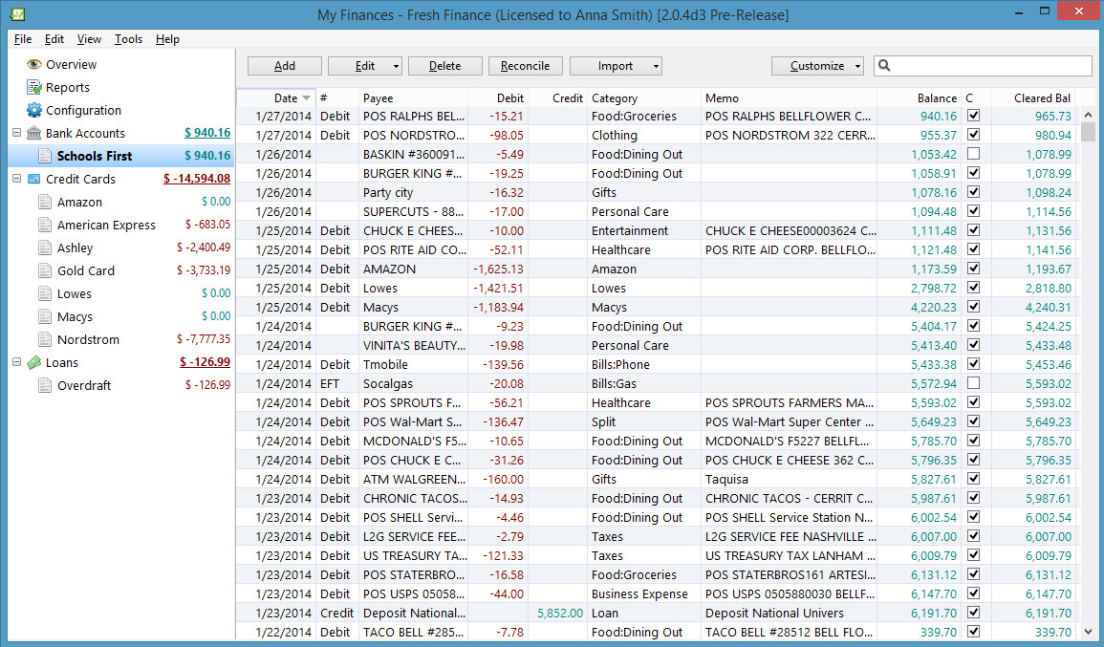The image size is (1104, 647).
Task: Open the Configuration gear icon
Action: click(x=33, y=110)
